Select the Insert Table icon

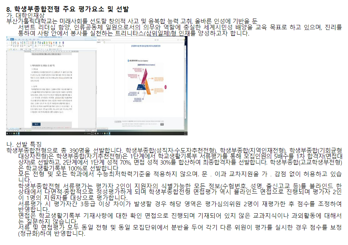pos(39,43)
